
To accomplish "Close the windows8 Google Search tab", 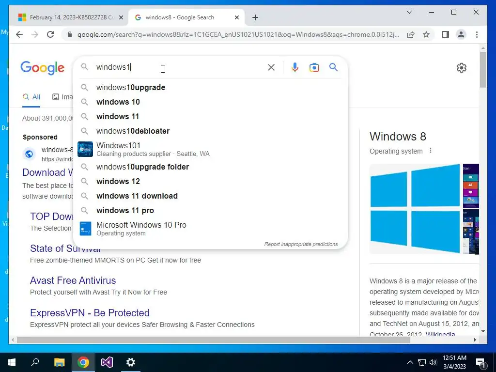I will pyautogui.click(x=236, y=17).
